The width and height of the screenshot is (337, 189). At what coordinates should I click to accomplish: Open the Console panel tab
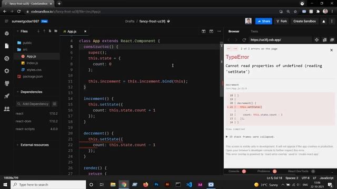coord(234,171)
